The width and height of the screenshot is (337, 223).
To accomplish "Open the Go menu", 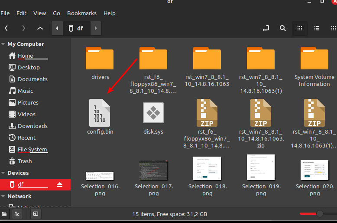I will coord(56,13).
